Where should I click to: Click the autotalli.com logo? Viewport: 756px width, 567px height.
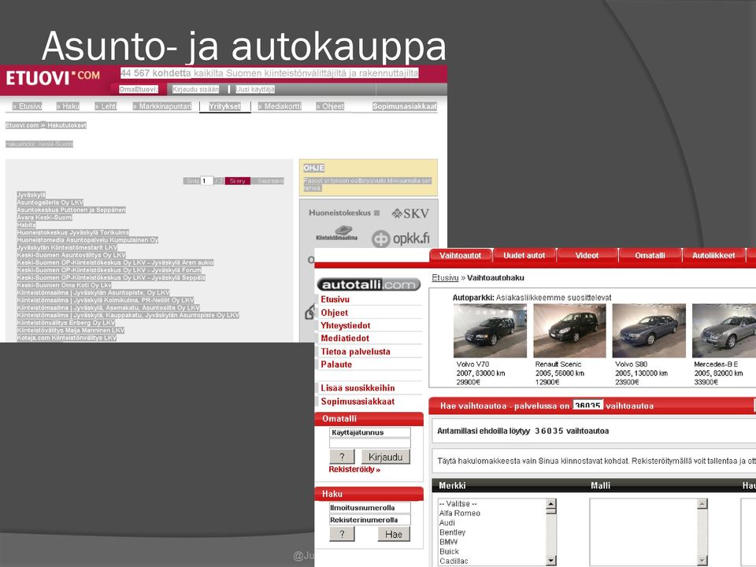[x=369, y=284]
